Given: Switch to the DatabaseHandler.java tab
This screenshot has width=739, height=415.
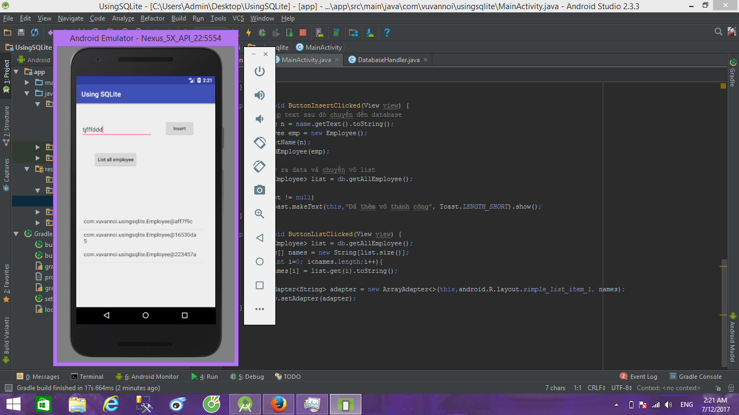Looking at the screenshot, I should tap(388, 60).
